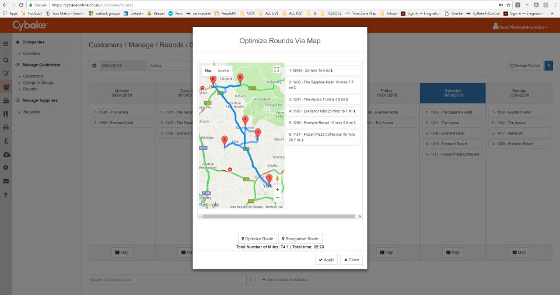Click the Manage Customers section header

(x=41, y=65)
